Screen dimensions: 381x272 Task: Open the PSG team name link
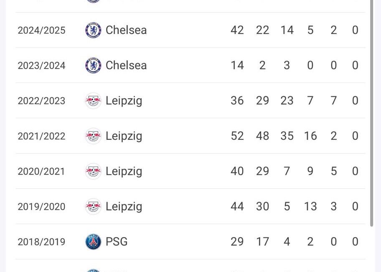(x=117, y=242)
